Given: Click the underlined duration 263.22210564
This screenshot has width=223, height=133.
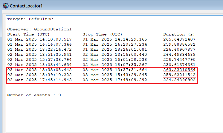Looking at the screenshot, I should (x=179, y=70).
